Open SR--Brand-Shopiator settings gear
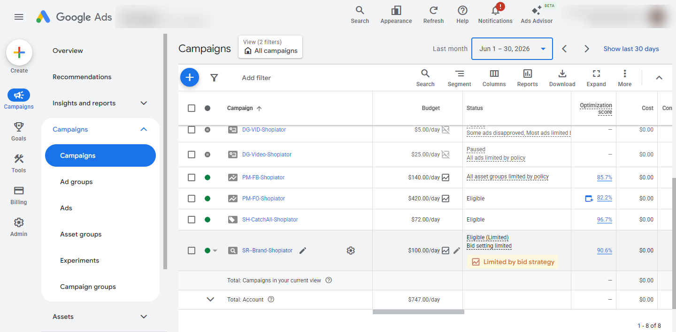Image resolution: width=676 pixels, height=332 pixels. (351, 251)
